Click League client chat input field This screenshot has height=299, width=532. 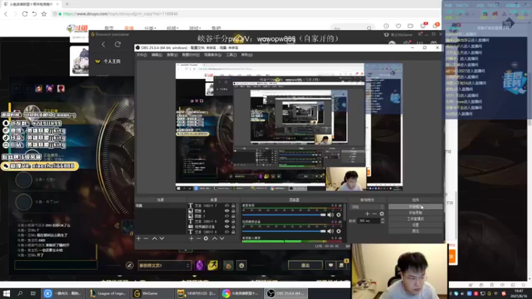tap(56, 264)
